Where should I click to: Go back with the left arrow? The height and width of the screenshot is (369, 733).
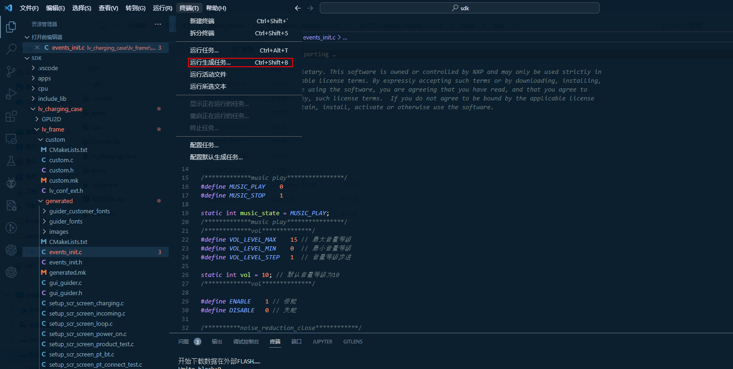point(298,8)
